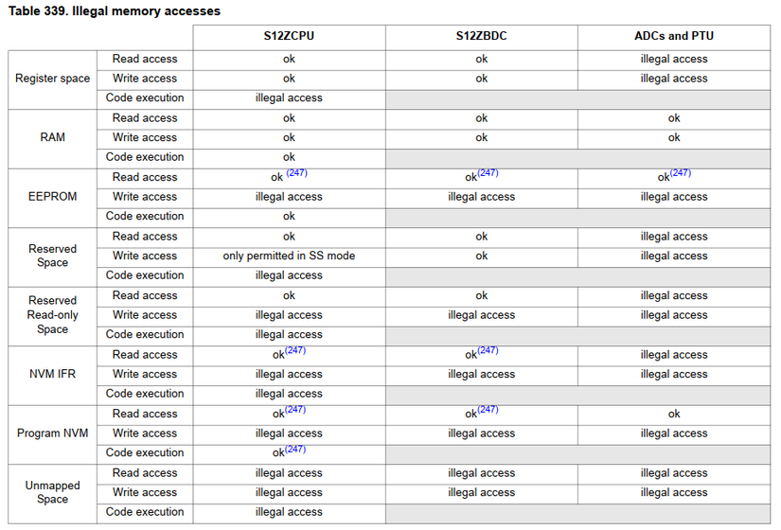The image size is (781, 530).
Task: Select the ADCs and PTU column header
Action: 674,37
